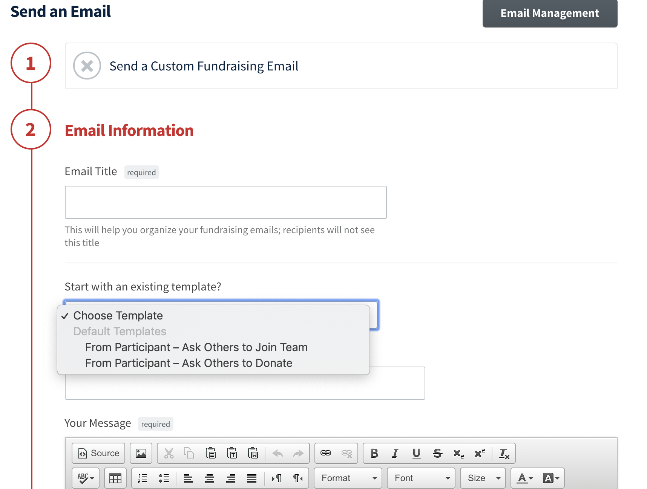Click the Send a Custom Fundraising Email heading
This screenshot has width=647, height=489.
(x=204, y=66)
